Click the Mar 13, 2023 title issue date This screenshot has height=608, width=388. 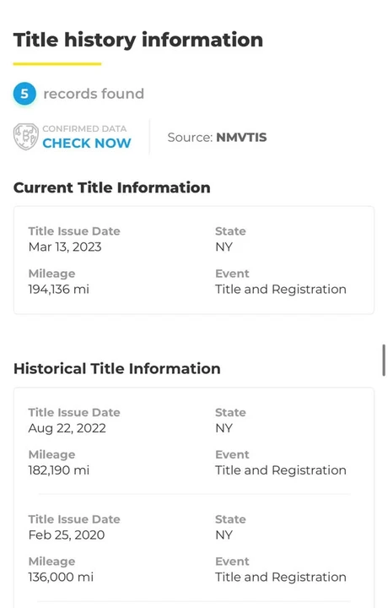(65, 247)
